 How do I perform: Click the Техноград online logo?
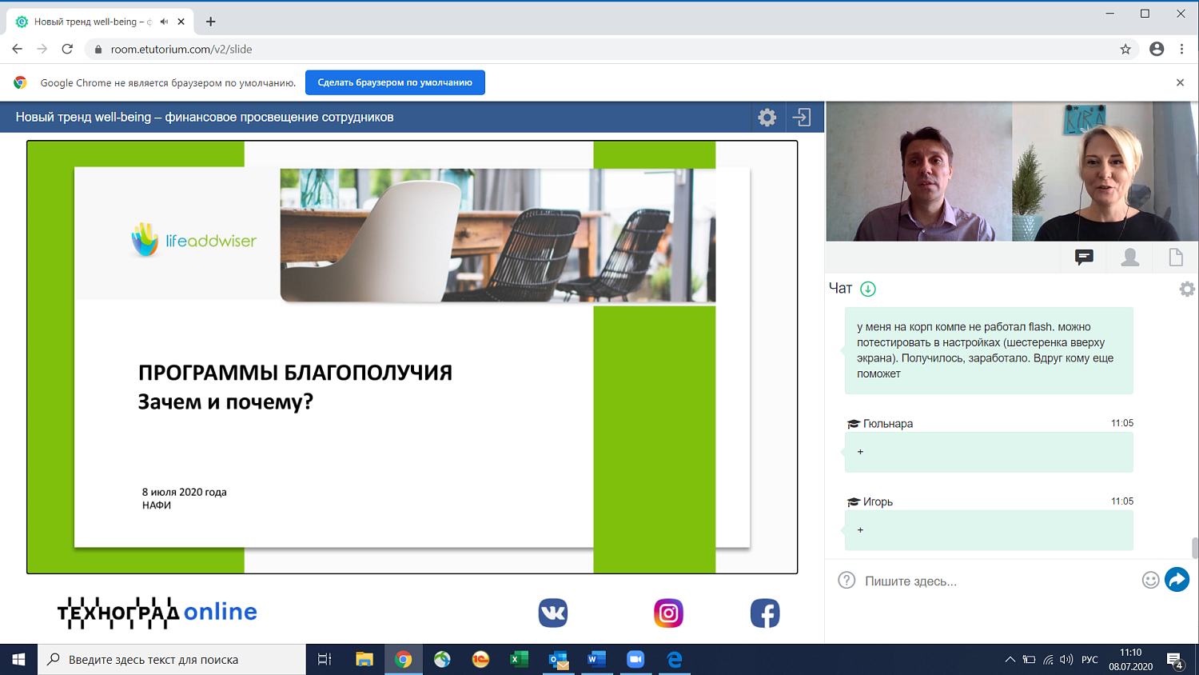point(157,613)
